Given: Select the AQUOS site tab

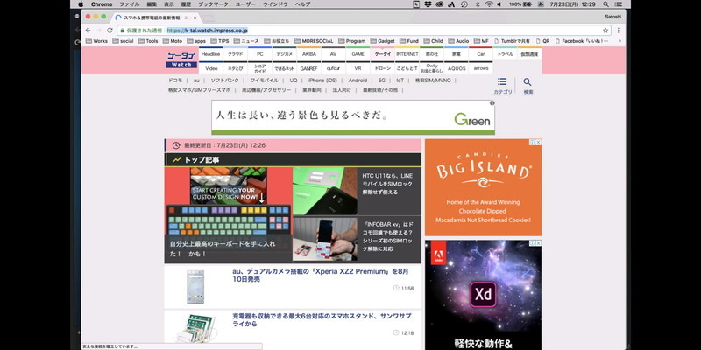Looking at the screenshot, I should [x=456, y=68].
